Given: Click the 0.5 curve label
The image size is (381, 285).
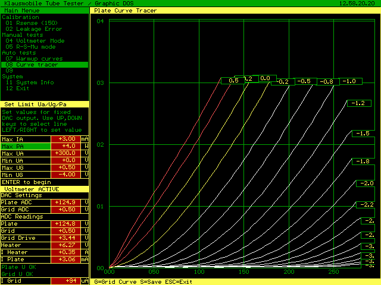Looking at the screenshot, I should pos(233,81).
